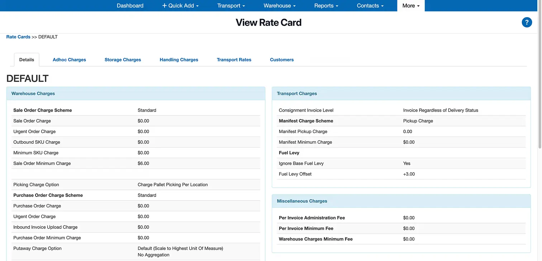
Task: Open the More dropdown menu
Action: tap(411, 6)
